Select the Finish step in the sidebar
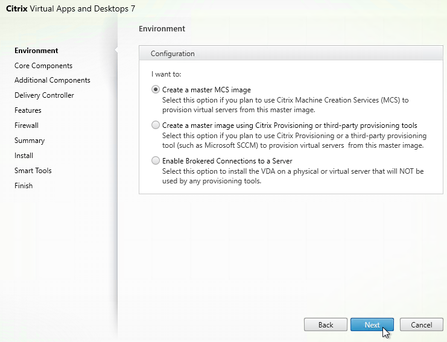Screen dimensions: 447x342 click(24, 186)
